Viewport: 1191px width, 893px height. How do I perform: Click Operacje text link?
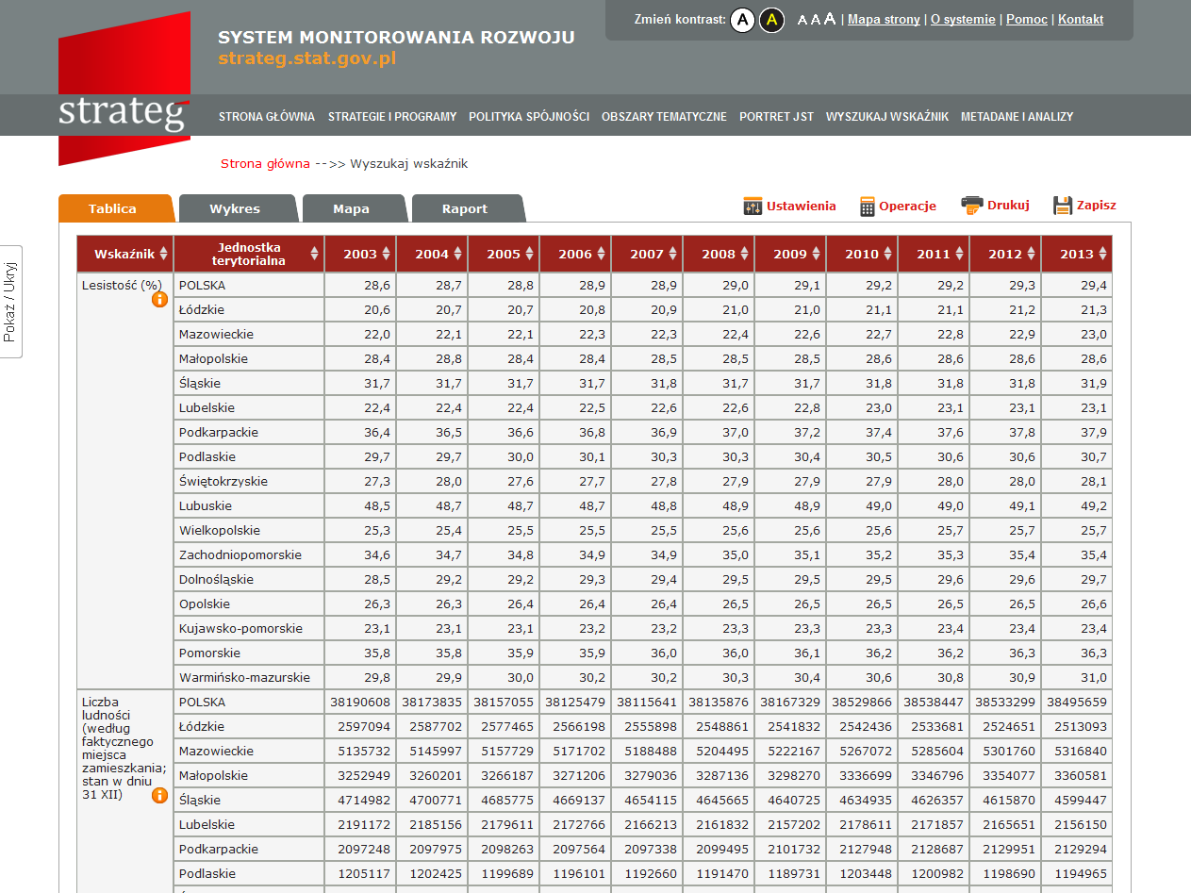pos(907,206)
